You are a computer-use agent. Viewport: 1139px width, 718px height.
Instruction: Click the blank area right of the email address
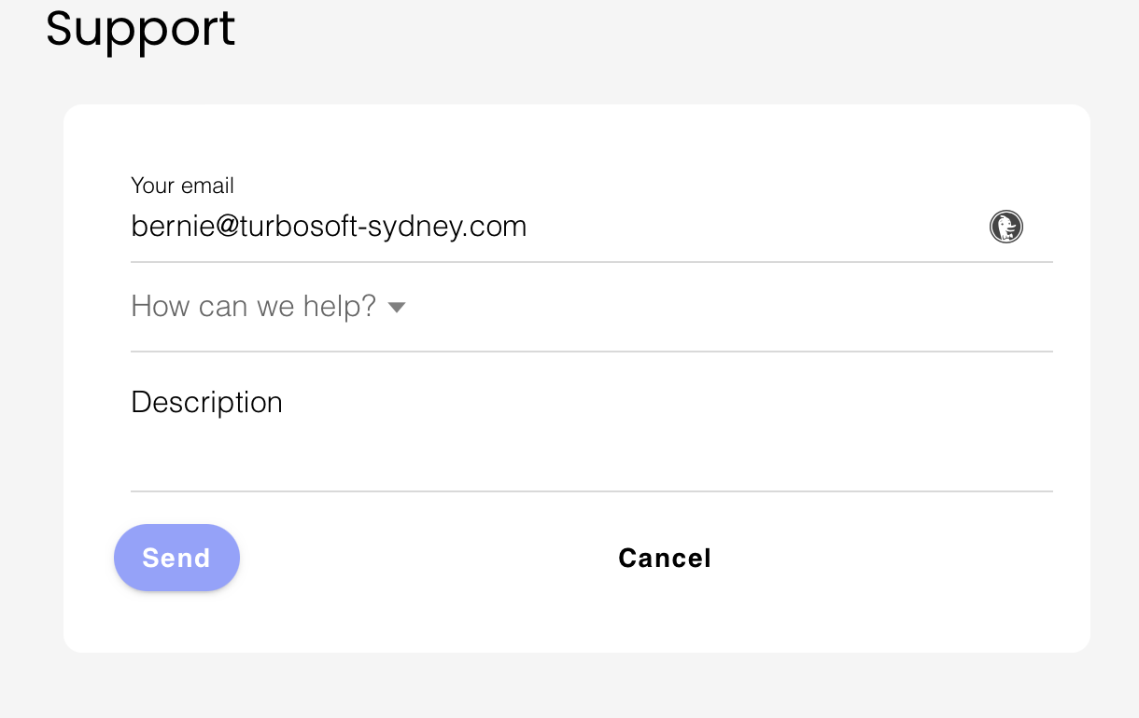click(747, 227)
